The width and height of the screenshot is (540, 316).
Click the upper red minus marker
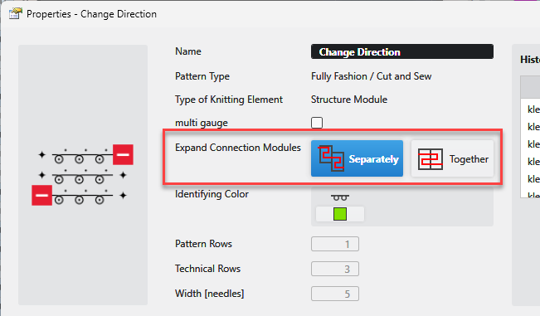pyautogui.click(x=123, y=154)
